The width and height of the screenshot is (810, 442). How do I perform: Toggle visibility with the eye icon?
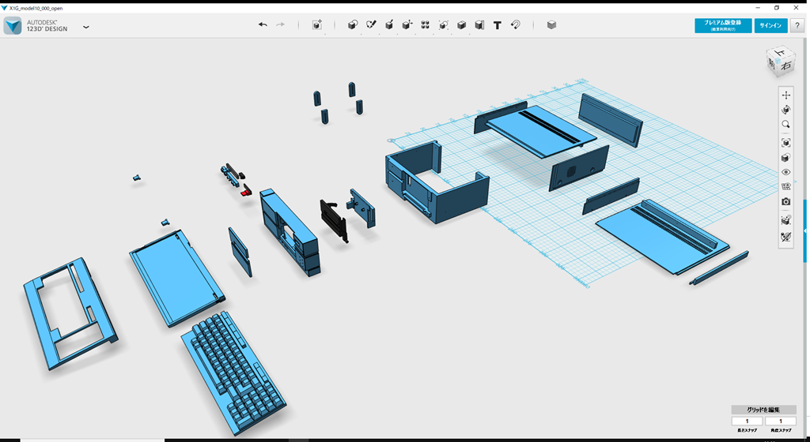tap(785, 172)
